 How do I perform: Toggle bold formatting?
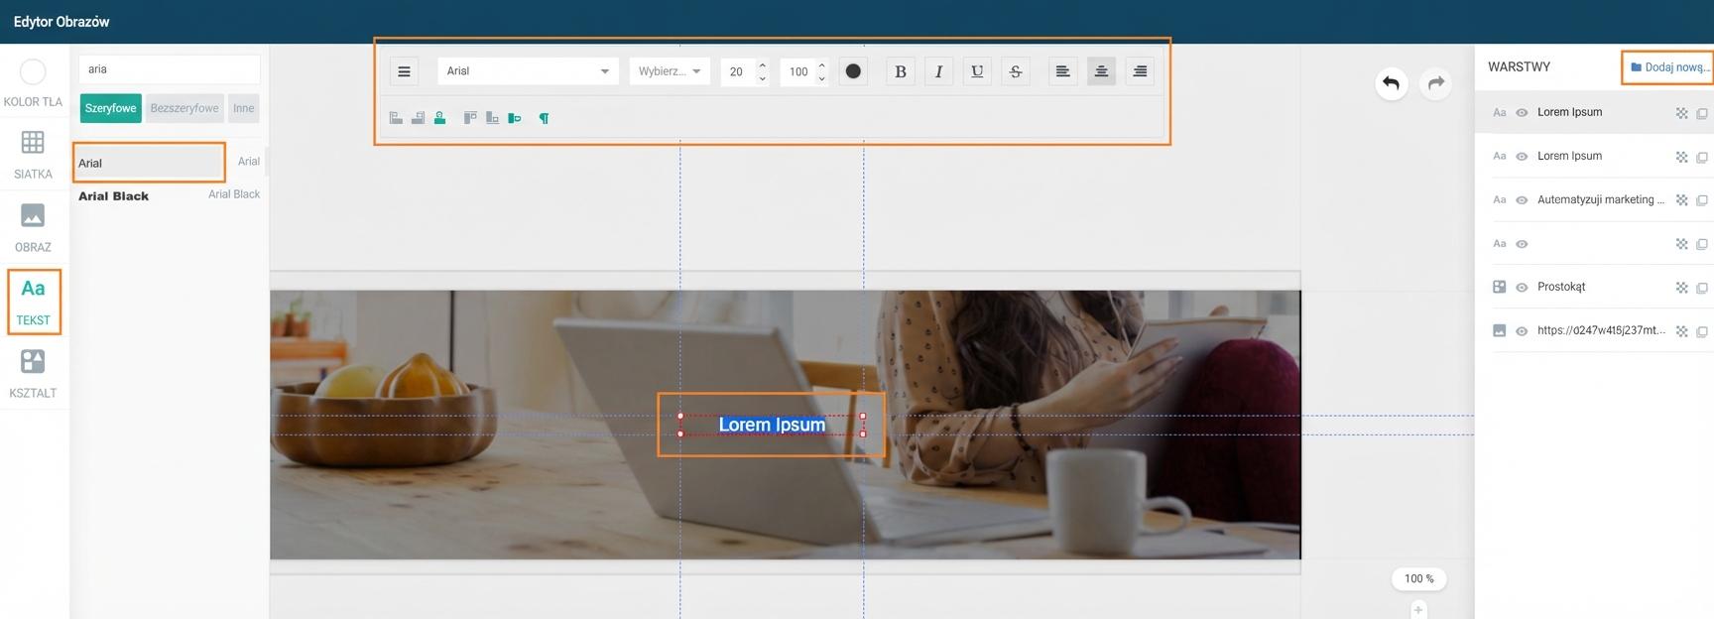[901, 71]
